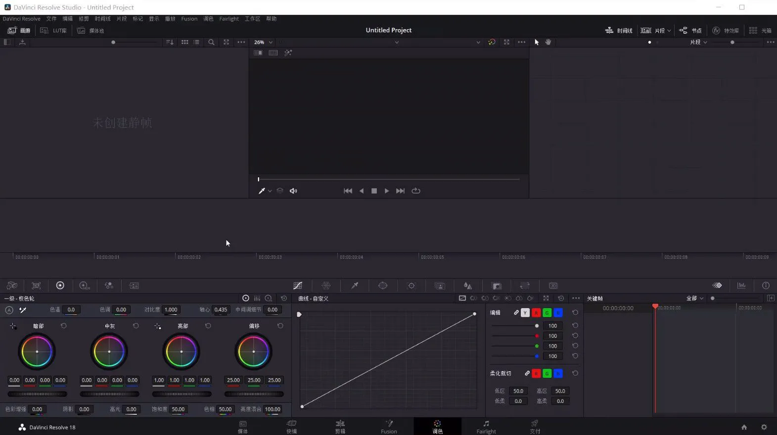Click the 亮部 (Gain) color wheel center

182,352
